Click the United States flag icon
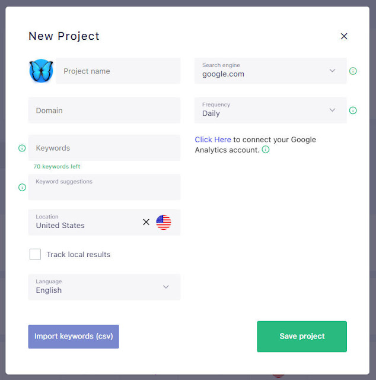376x380 pixels. (164, 222)
